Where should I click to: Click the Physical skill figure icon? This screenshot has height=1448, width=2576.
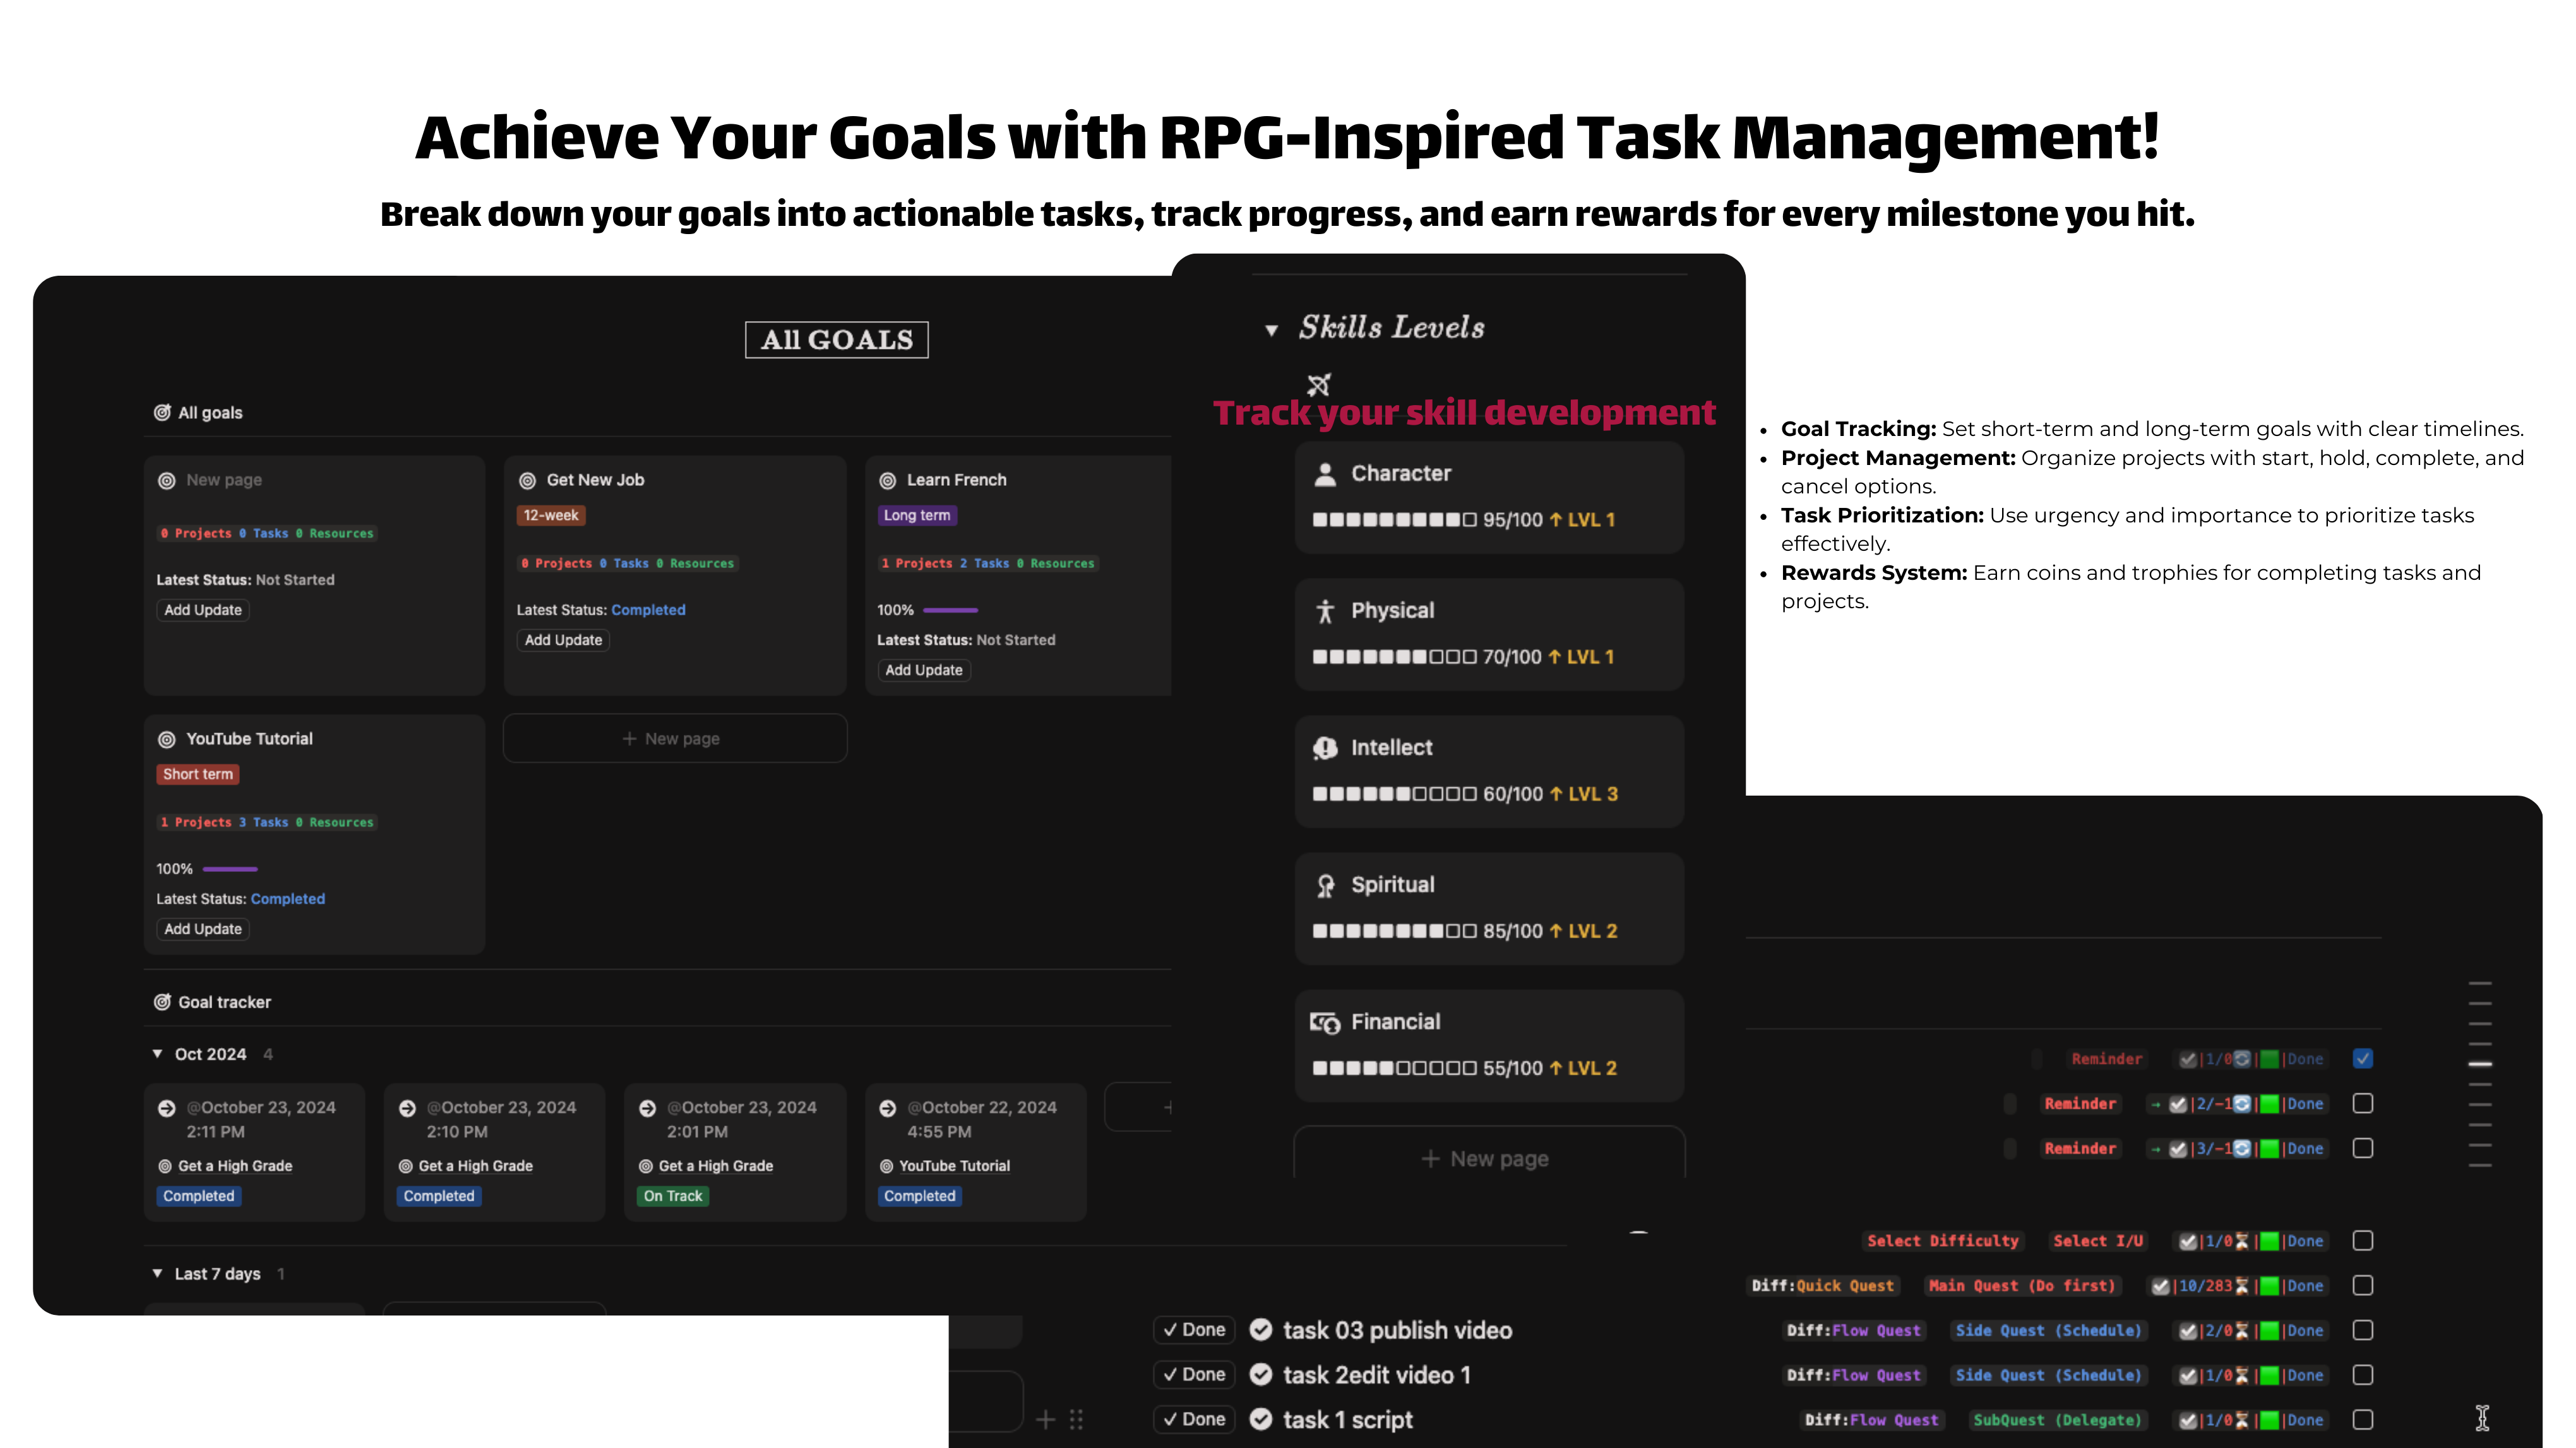(x=1324, y=611)
